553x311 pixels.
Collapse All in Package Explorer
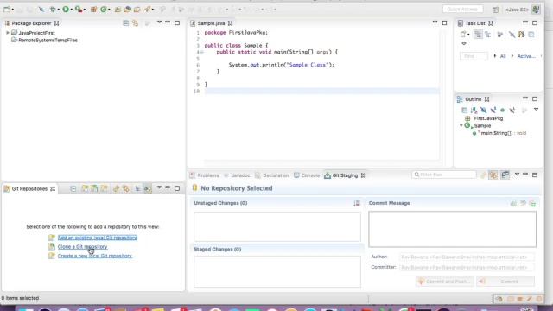[x=126, y=23]
